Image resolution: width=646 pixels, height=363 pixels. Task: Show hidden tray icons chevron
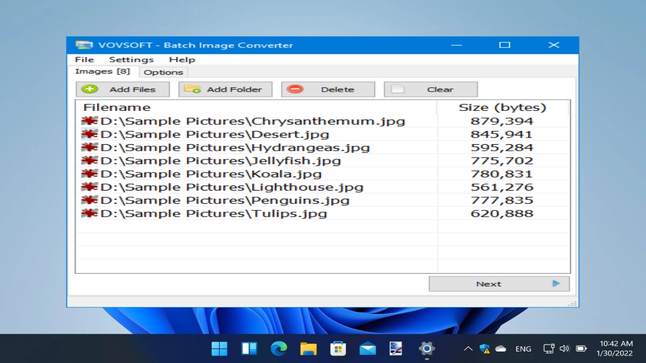point(468,348)
